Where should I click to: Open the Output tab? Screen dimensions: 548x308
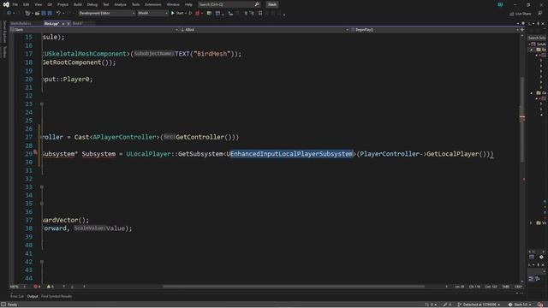[x=33, y=297]
